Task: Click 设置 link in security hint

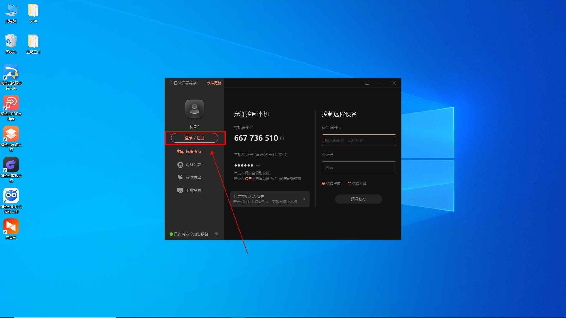Action: tap(248, 179)
